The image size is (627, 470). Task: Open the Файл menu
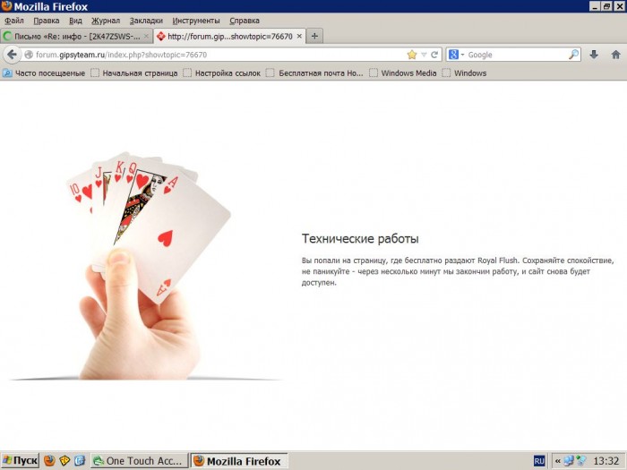(x=14, y=21)
